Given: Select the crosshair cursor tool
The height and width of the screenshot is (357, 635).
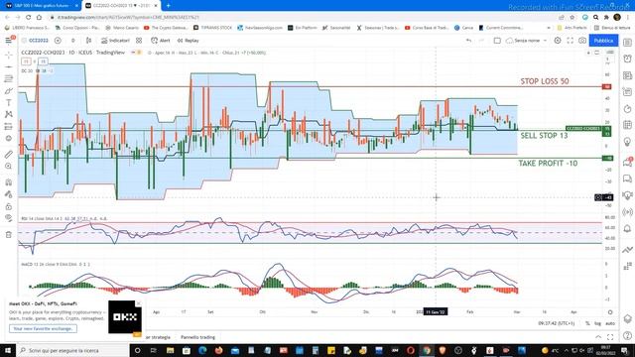Looking at the screenshot, I should (x=9, y=55).
